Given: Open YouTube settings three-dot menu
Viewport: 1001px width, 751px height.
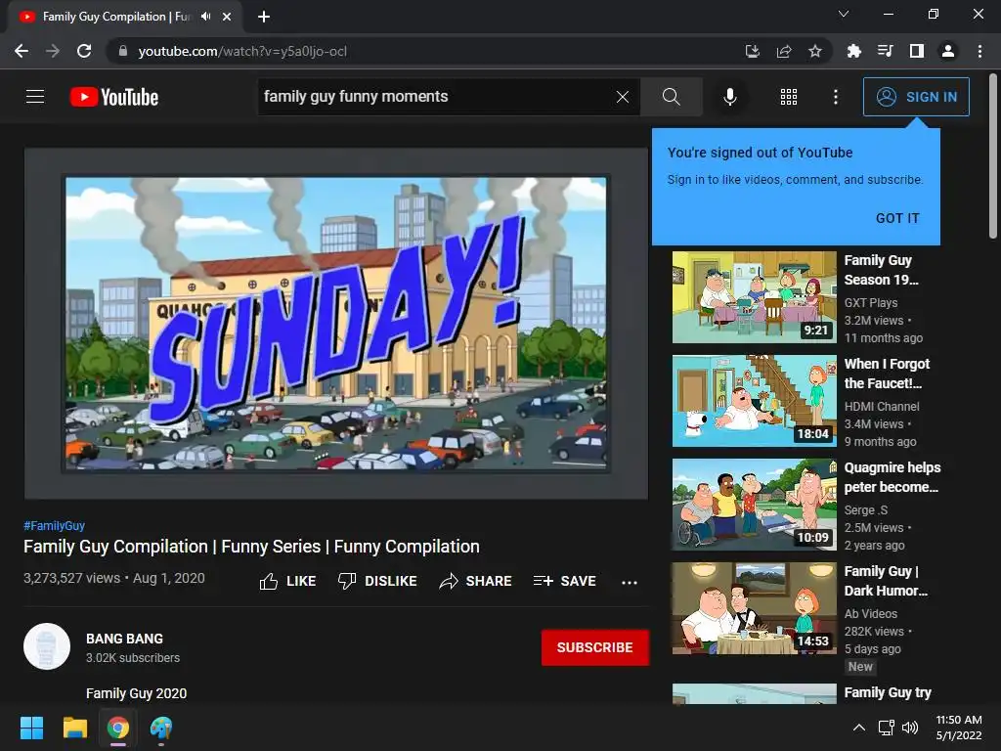Looking at the screenshot, I should click(x=835, y=97).
